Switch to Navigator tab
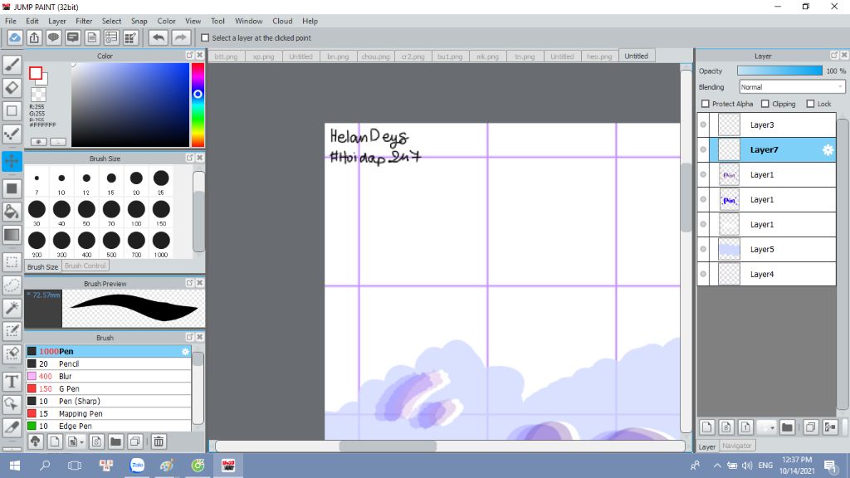 (737, 446)
